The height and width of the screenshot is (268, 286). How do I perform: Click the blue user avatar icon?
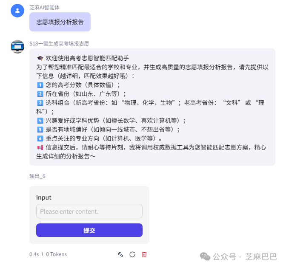point(17,11)
